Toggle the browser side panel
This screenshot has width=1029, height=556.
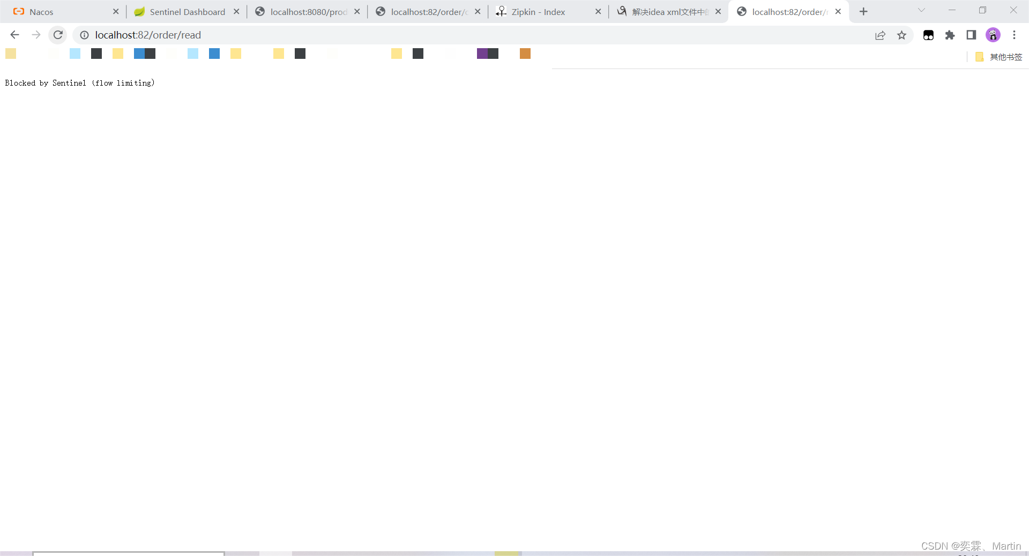[971, 35]
